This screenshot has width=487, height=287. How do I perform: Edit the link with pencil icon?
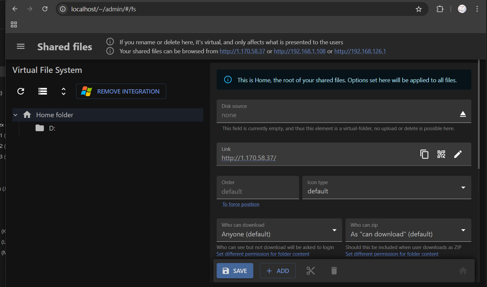pyautogui.click(x=458, y=154)
